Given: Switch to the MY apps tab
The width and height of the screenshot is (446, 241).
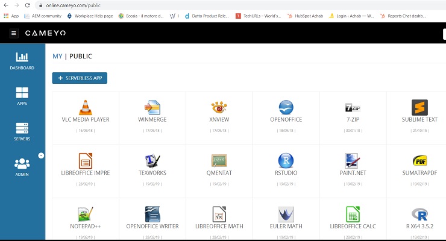Looking at the screenshot, I should coord(57,57).
